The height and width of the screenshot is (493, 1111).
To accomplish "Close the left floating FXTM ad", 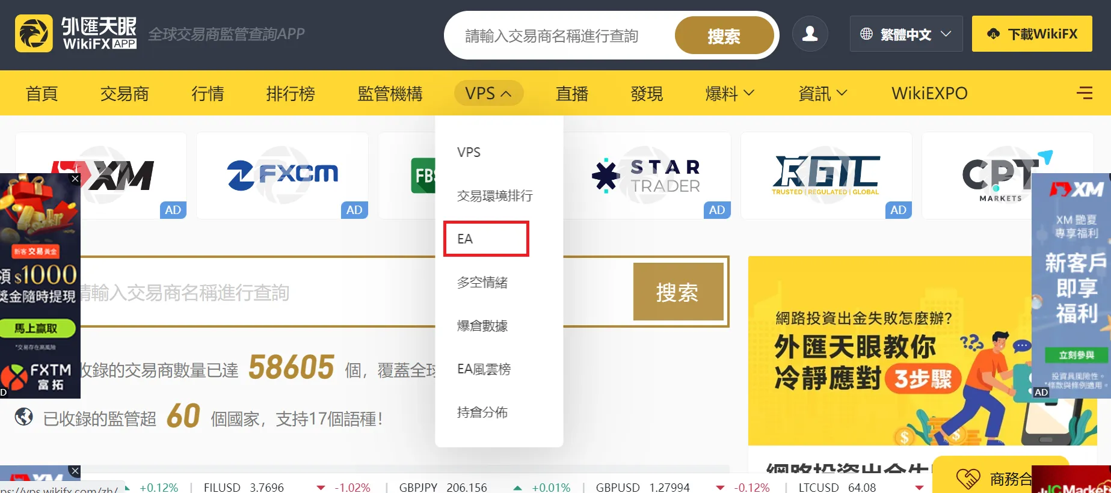I will (x=75, y=179).
